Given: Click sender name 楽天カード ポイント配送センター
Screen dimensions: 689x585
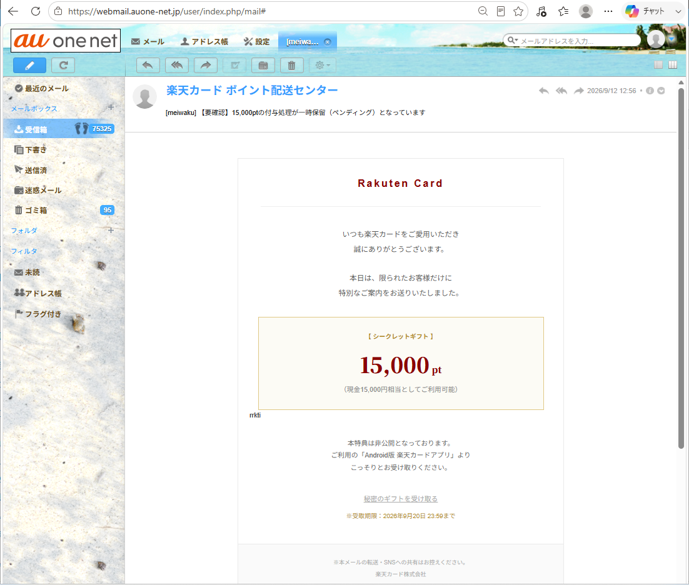Looking at the screenshot, I should point(252,91).
